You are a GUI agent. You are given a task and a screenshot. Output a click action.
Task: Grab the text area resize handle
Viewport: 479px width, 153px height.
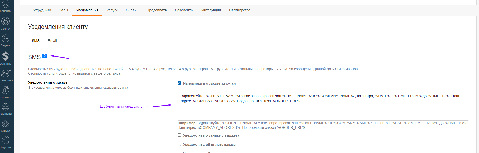pos(467,119)
